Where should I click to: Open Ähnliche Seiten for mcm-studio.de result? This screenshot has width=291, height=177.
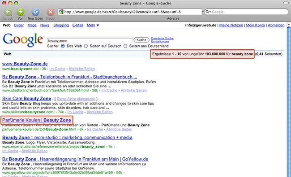point(34,151)
